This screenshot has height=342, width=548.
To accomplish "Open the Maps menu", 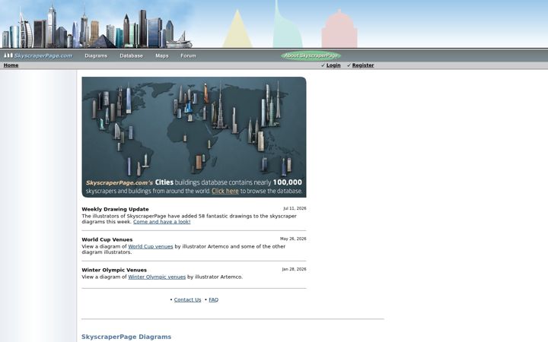I will (x=162, y=55).
